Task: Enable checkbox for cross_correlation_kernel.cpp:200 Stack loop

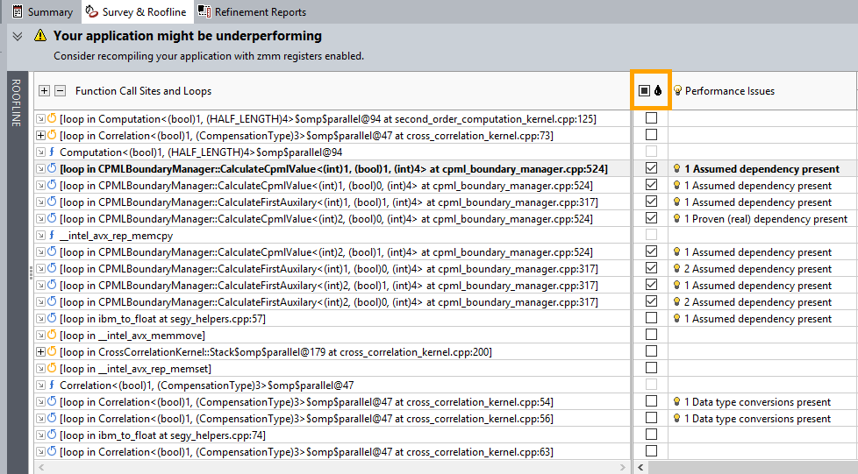Action: (x=651, y=352)
